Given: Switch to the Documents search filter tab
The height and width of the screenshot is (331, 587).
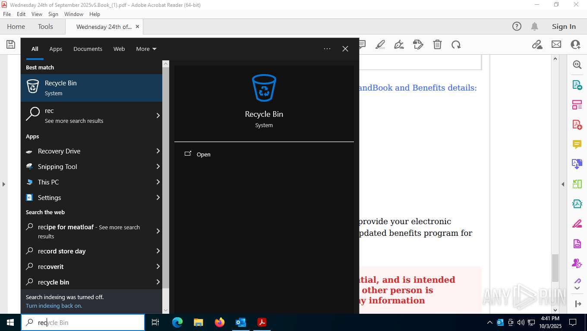Looking at the screenshot, I should (88, 49).
